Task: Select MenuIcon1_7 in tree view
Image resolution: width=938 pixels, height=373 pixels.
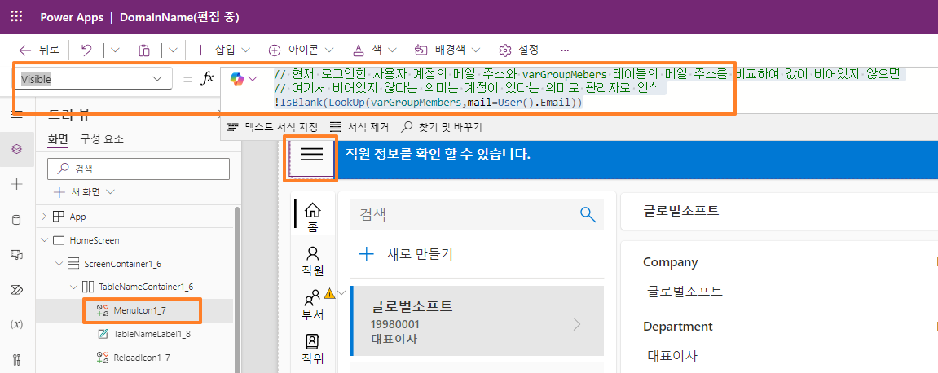Action: click(142, 310)
